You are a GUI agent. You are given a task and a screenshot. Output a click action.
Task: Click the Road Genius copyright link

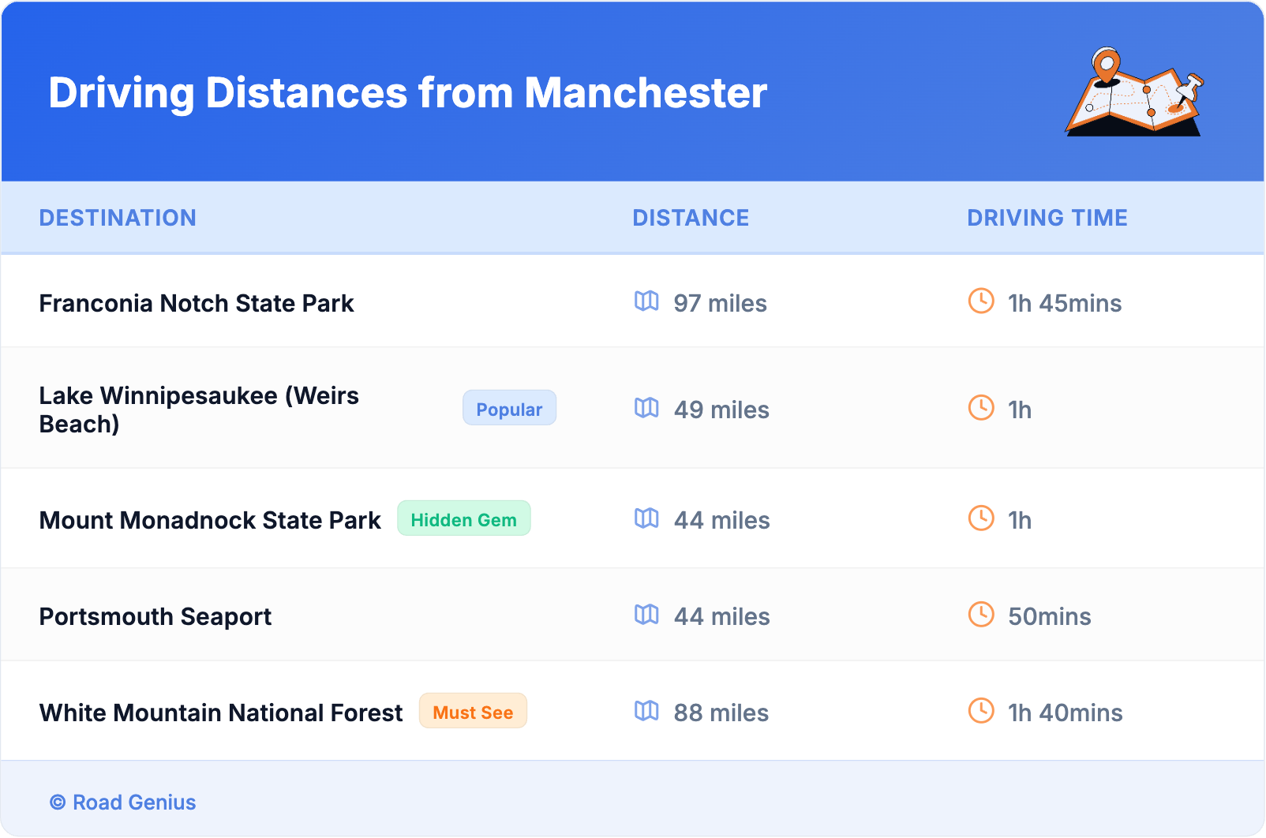coord(123,802)
